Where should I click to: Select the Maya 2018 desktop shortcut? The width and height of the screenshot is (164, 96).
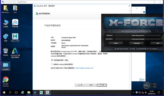(x=15, y=38)
